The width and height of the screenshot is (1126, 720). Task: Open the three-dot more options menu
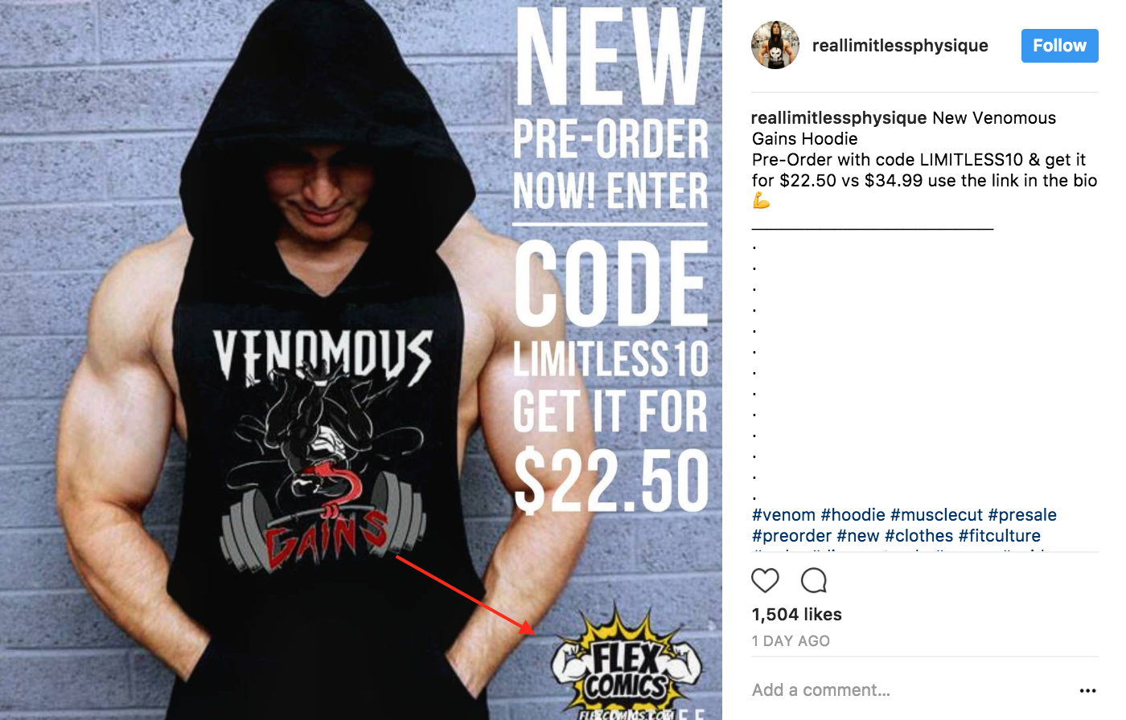[1087, 690]
